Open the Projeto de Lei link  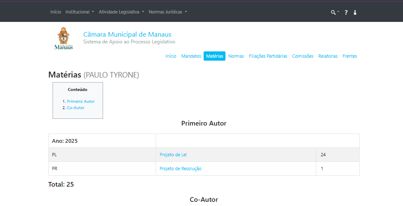coord(173,155)
